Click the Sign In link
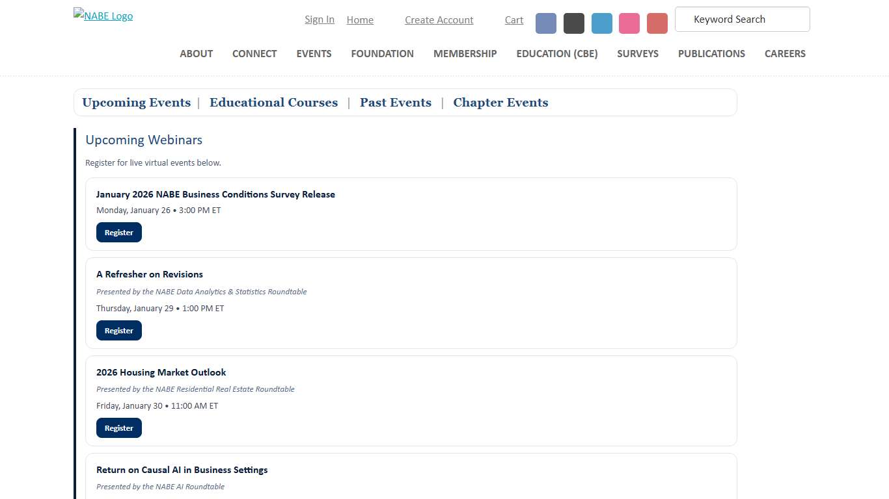 tap(319, 19)
